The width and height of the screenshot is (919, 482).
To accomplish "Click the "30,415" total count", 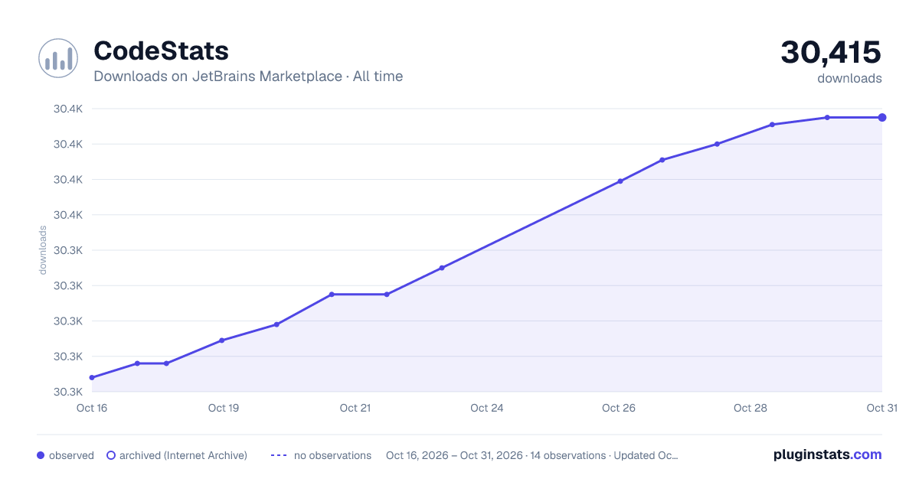I will 831,52.
